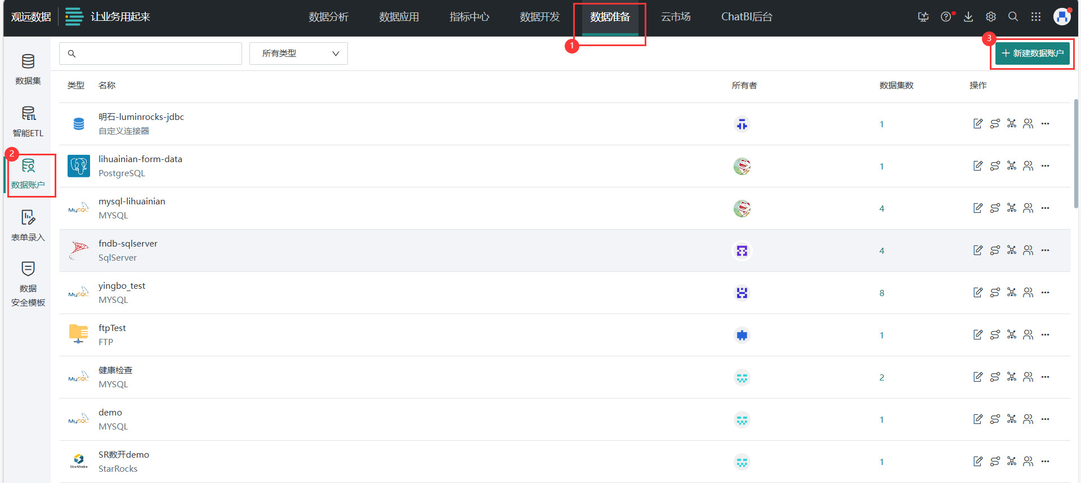Click the 新建数据账户 button
Viewport: 1081px width, 483px height.
tap(1032, 53)
